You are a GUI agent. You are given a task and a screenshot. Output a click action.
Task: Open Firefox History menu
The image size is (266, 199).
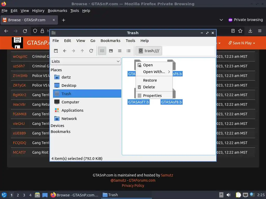tap(38, 11)
